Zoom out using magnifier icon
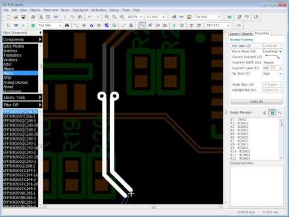 (x=114, y=17)
